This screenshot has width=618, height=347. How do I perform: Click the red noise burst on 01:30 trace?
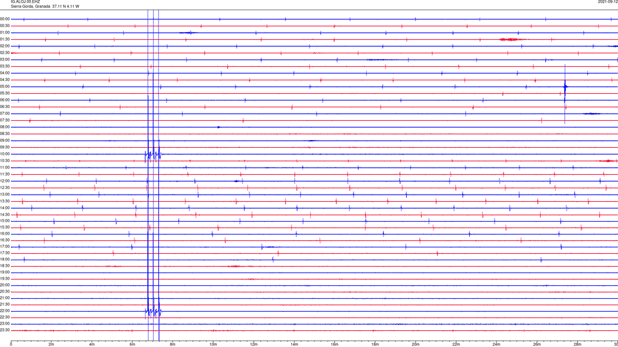(512, 39)
